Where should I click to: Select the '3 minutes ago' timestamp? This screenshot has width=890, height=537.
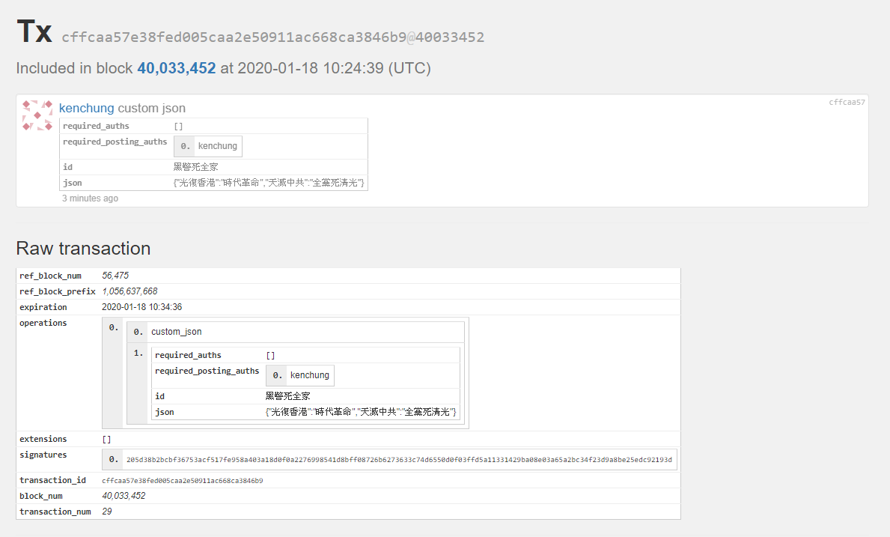(x=91, y=198)
